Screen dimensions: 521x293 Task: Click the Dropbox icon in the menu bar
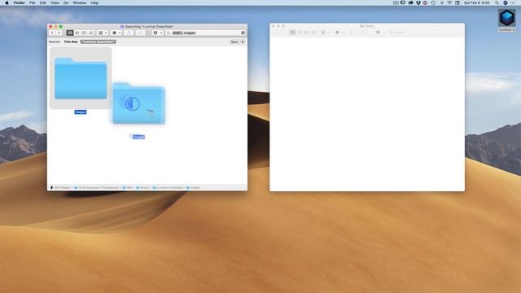tap(418, 2)
